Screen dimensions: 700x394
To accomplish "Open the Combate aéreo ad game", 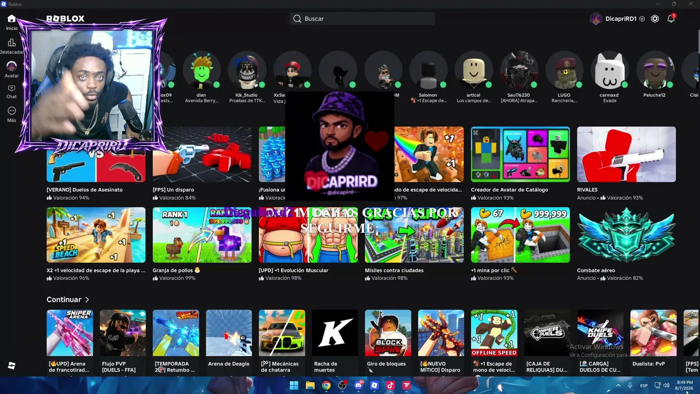I will click(627, 244).
